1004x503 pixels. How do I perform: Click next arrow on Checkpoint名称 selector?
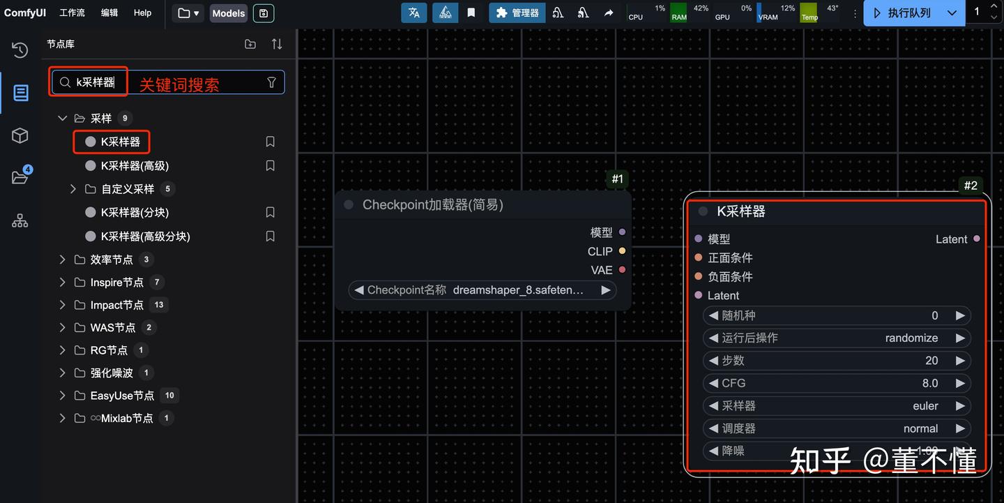[605, 290]
